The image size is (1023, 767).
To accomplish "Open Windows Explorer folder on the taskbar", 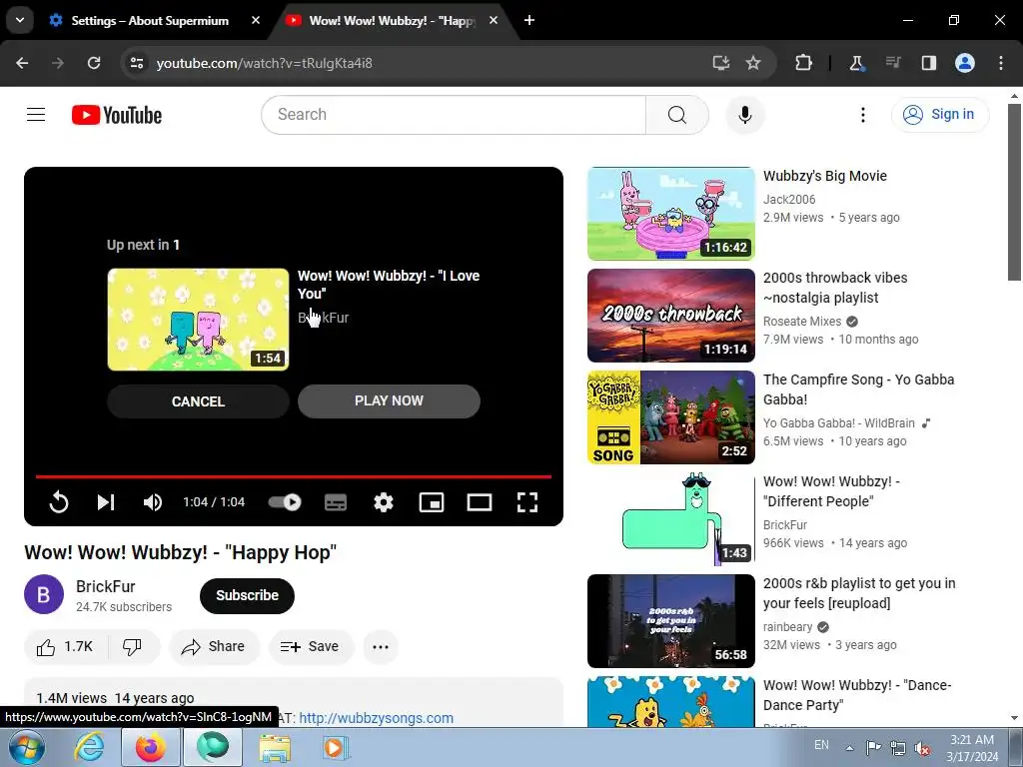I will 276,747.
